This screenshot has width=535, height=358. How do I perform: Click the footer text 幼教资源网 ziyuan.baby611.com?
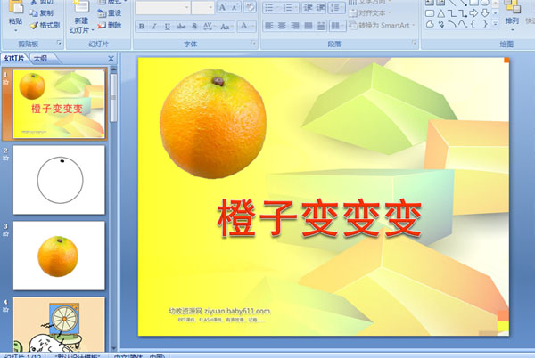pyautogui.click(x=219, y=311)
